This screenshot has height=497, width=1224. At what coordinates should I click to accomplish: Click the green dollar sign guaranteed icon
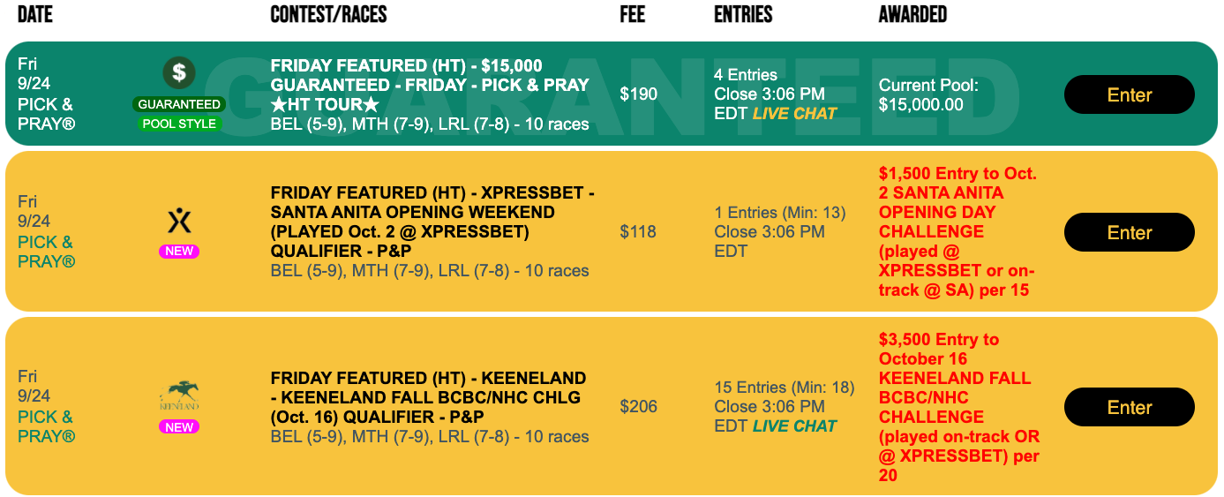[179, 72]
